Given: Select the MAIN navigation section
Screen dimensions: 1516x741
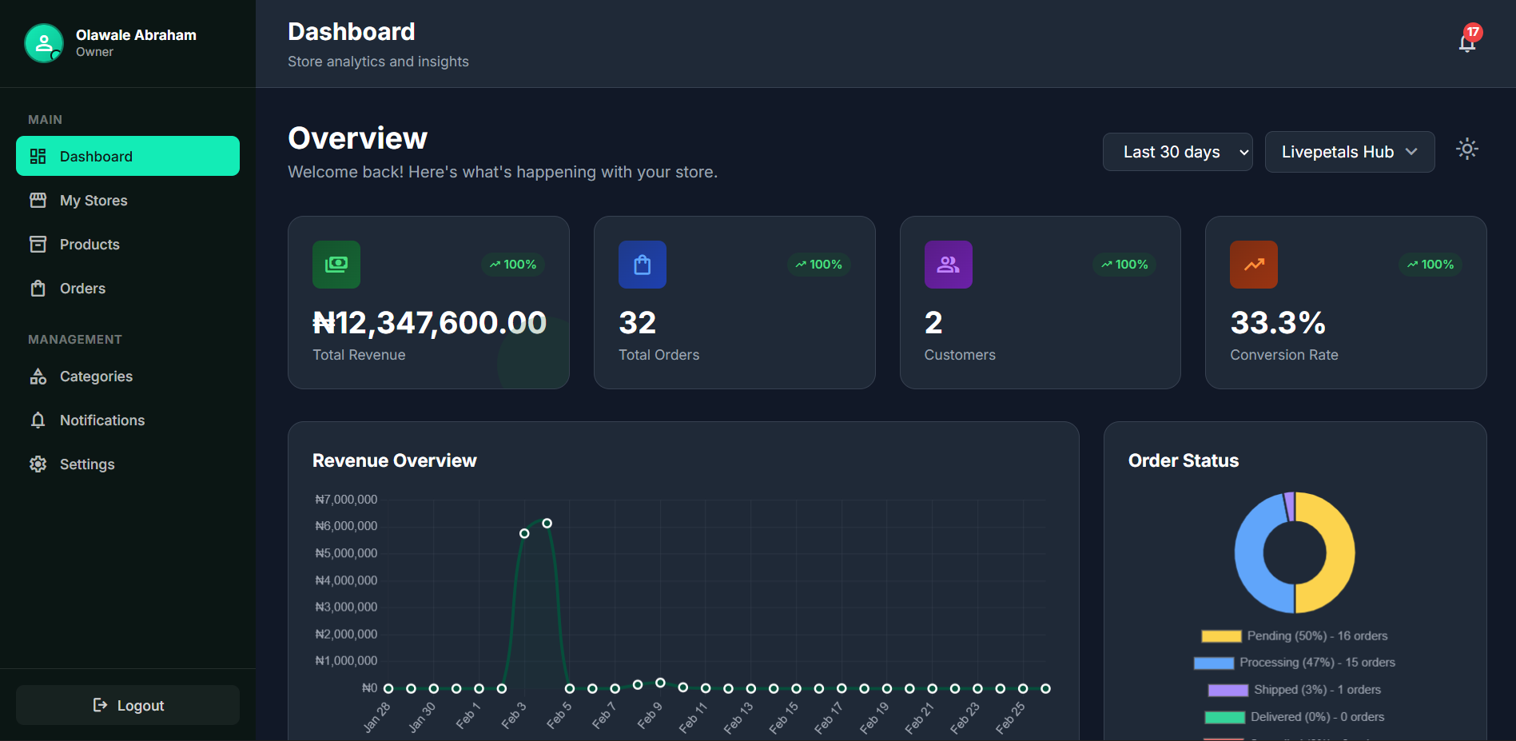Looking at the screenshot, I should (45, 119).
